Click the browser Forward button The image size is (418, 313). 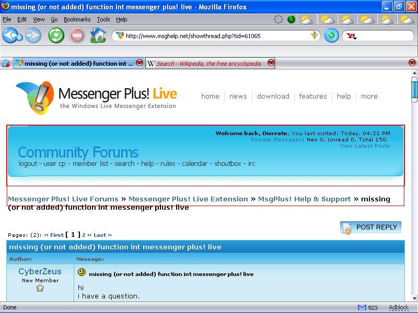coord(33,35)
